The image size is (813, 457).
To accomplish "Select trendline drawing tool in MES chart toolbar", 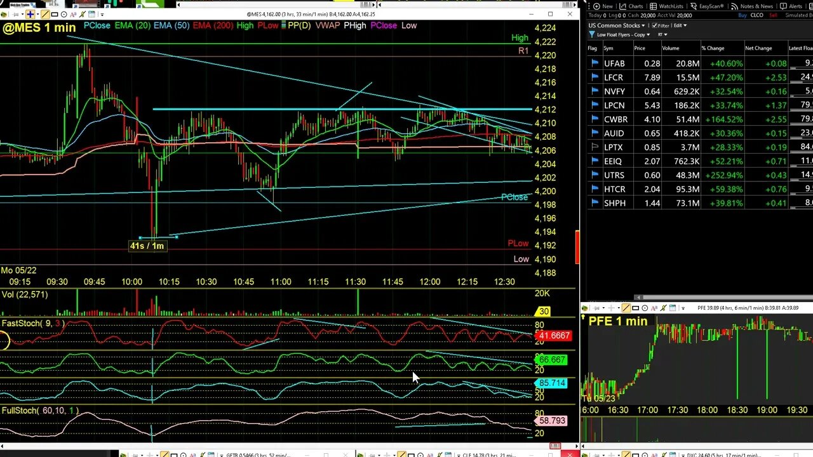I will 45,14.
